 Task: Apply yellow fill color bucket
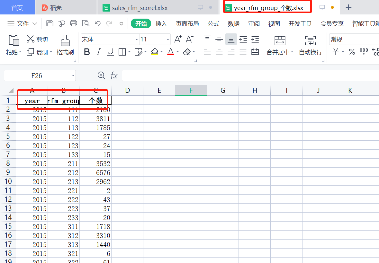click(154, 52)
